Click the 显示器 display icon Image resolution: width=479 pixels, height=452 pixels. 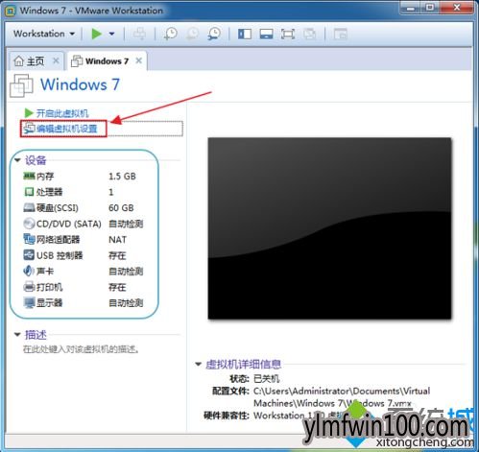point(29,302)
